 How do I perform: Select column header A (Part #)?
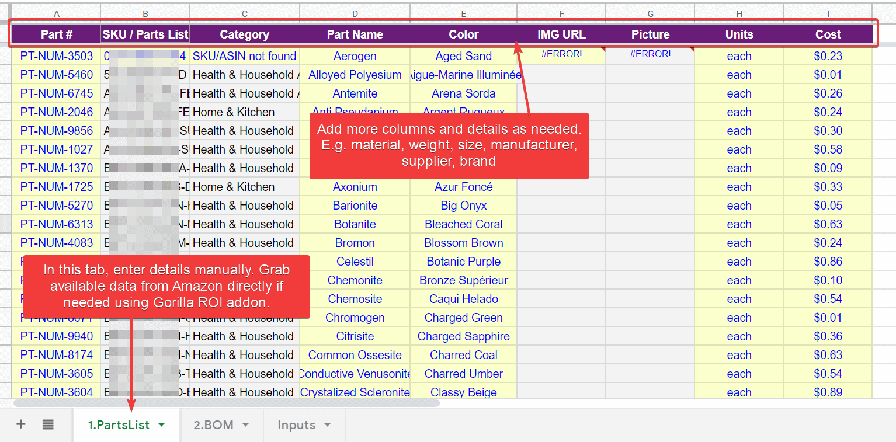click(56, 12)
